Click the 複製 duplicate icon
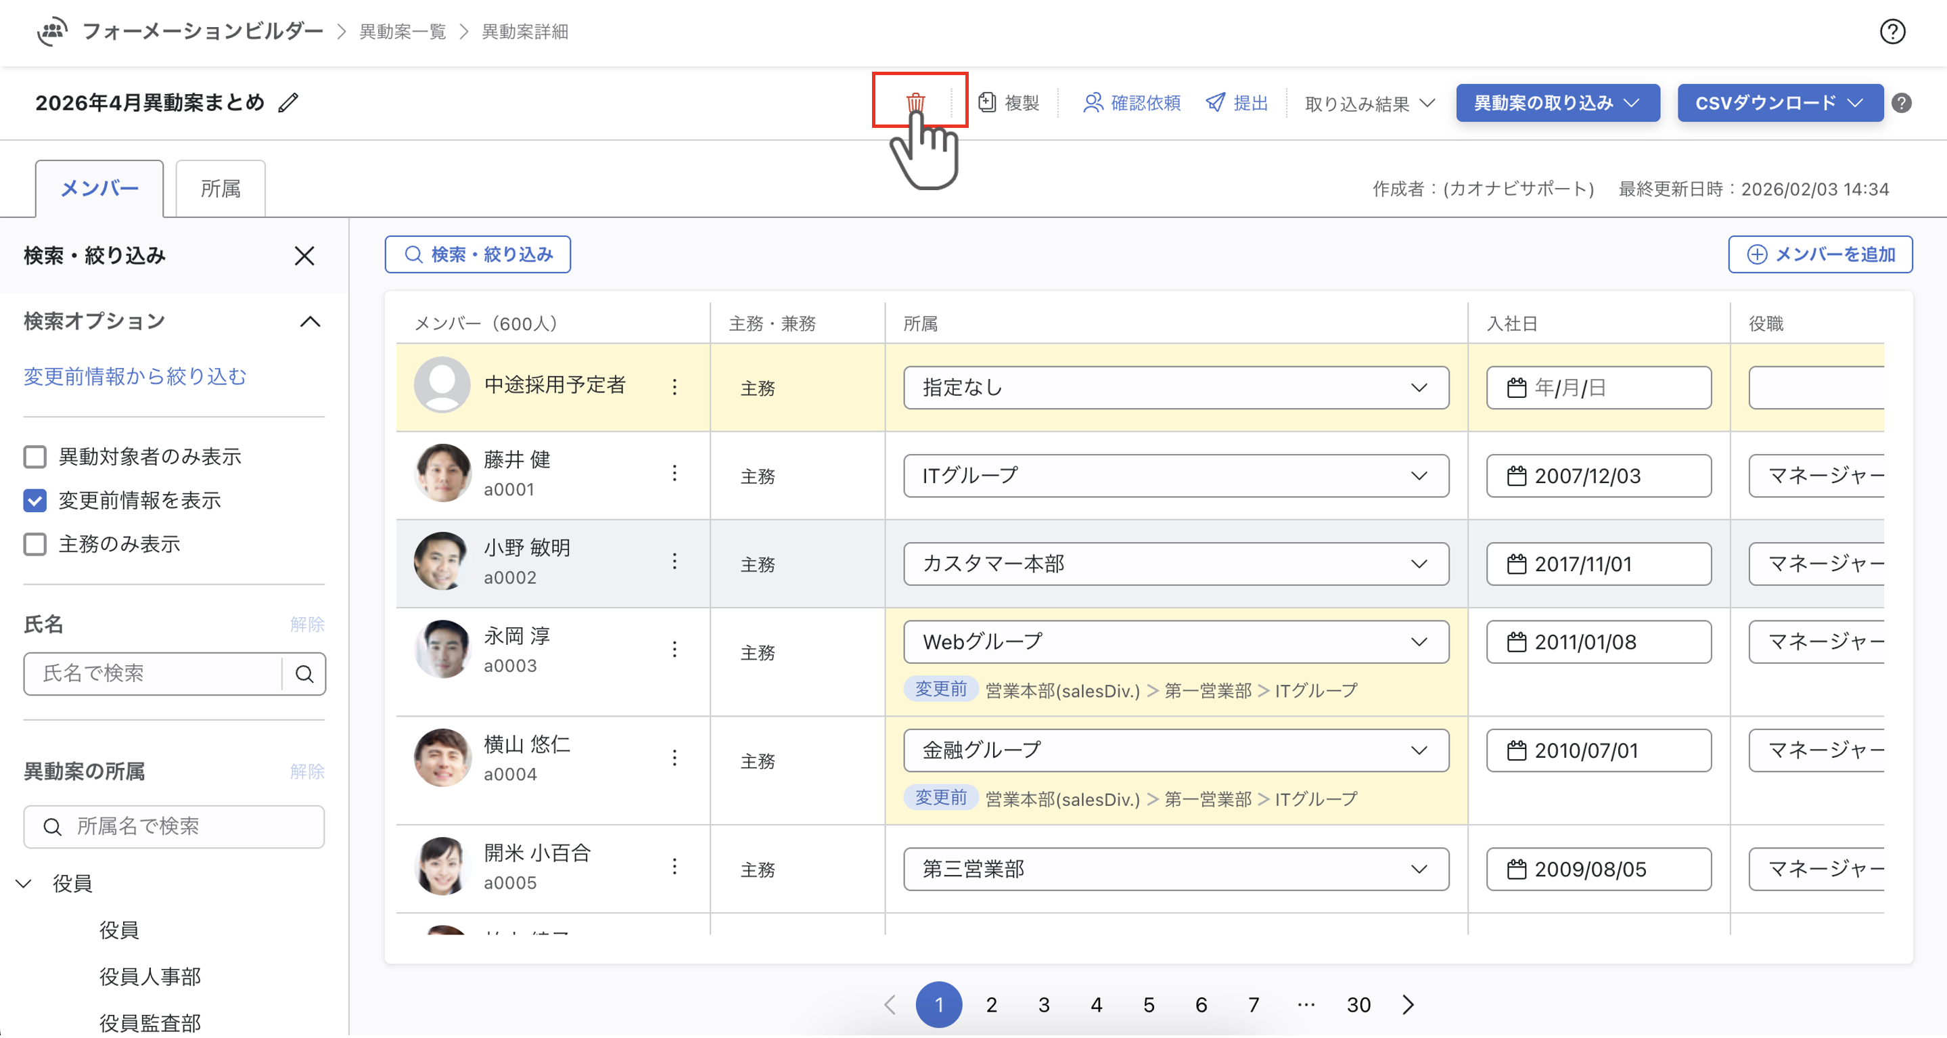This screenshot has height=1038, width=1947. [x=987, y=102]
